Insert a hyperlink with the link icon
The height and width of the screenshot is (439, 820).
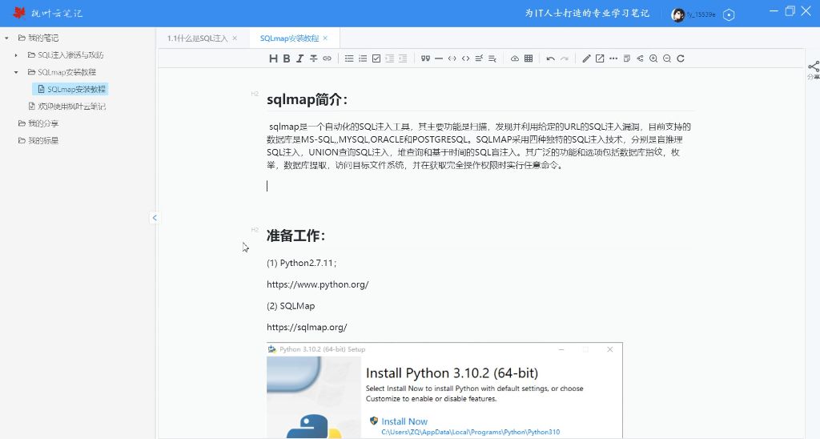(x=327, y=58)
